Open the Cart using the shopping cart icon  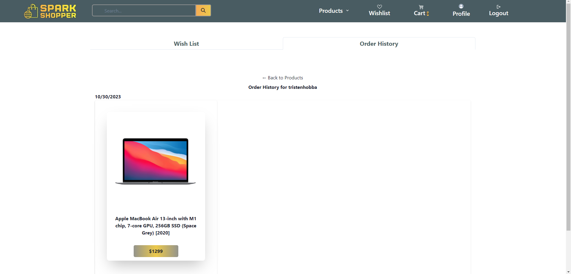(x=421, y=7)
